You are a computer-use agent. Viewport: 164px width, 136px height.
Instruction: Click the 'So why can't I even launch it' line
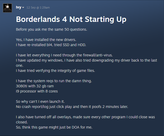44,101
